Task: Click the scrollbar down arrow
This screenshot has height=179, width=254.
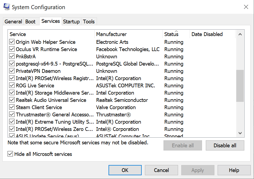Action: [240, 133]
